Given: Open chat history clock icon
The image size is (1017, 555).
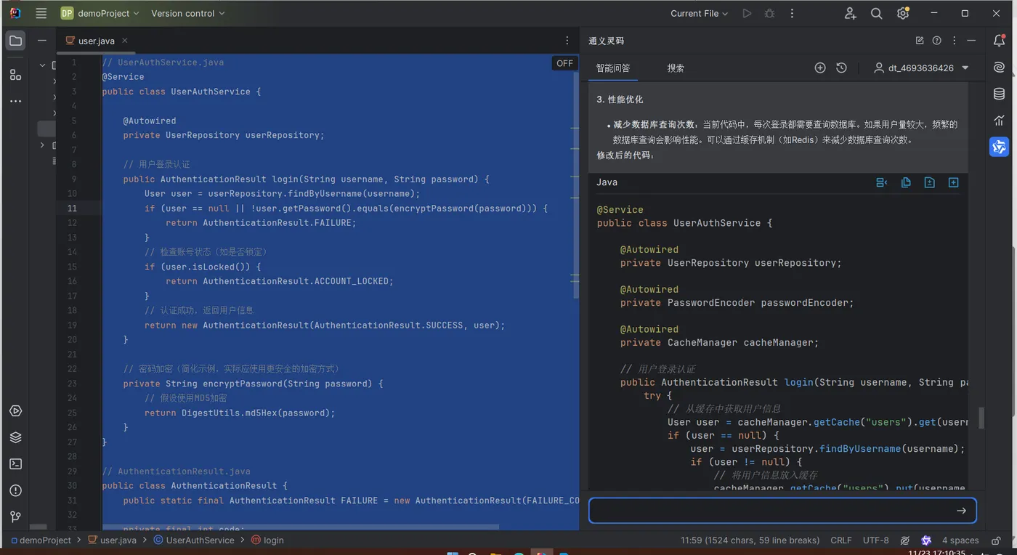Looking at the screenshot, I should click(841, 68).
